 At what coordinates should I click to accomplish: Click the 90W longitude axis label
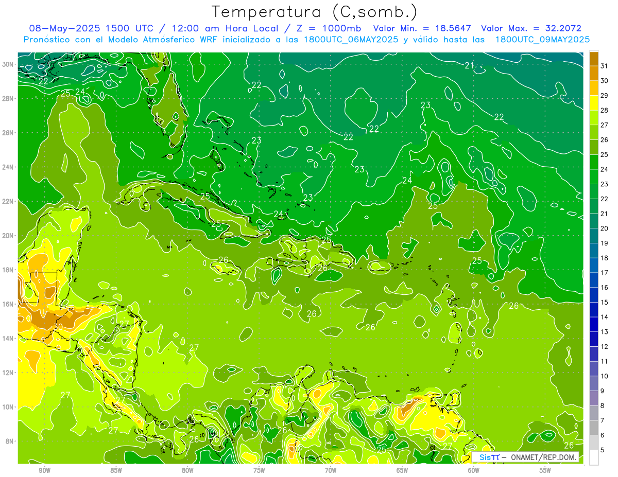(x=44, y=471)
